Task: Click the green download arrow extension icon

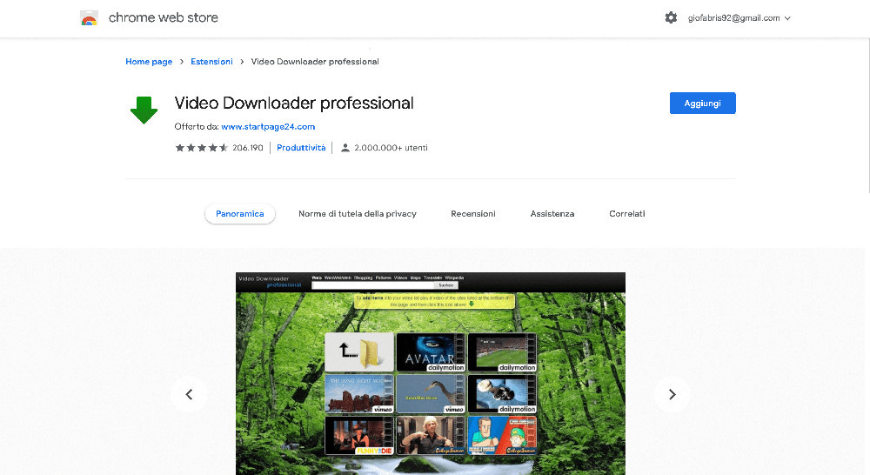Action: [x=144, y=110]
